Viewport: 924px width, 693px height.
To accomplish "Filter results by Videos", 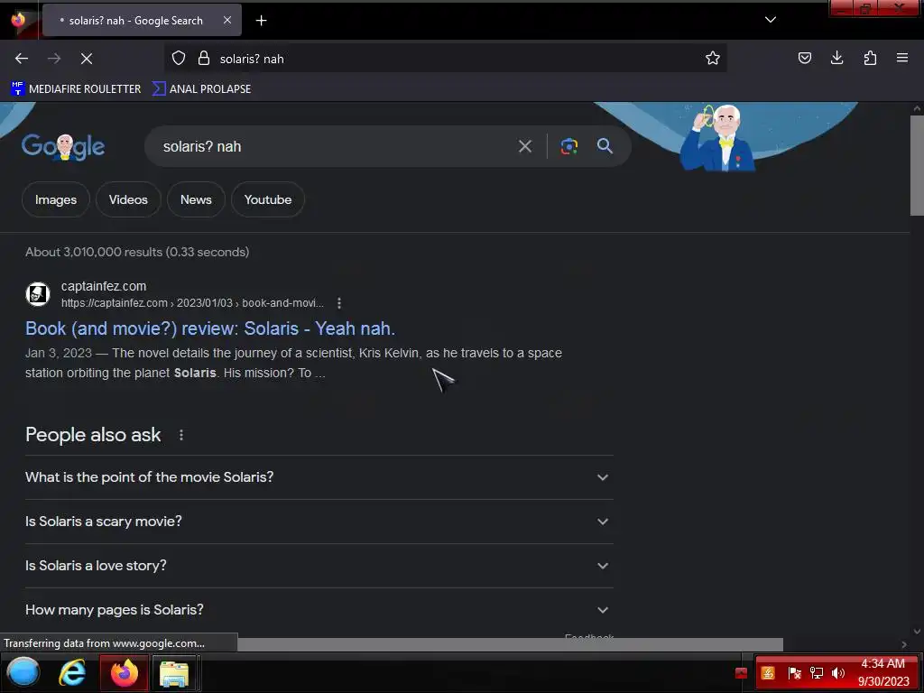I will [x=128, y=199].
